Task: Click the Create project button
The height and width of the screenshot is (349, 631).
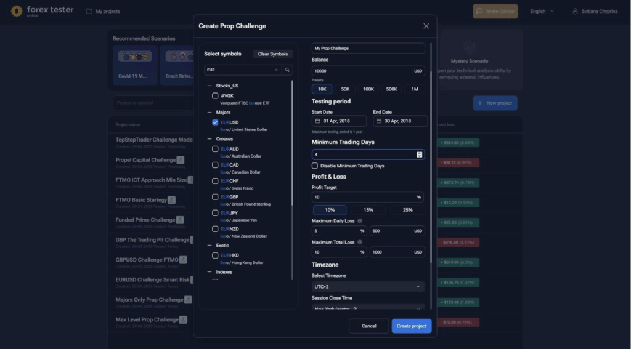Action: click(412, 326)
